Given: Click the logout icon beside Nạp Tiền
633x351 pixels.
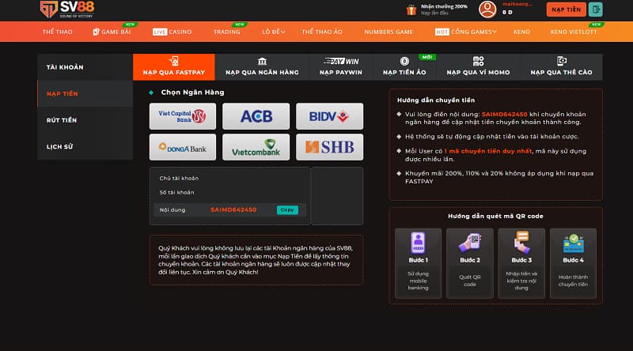Looking at the screenshot, I should pyautogui.click(x=596, y=9).
